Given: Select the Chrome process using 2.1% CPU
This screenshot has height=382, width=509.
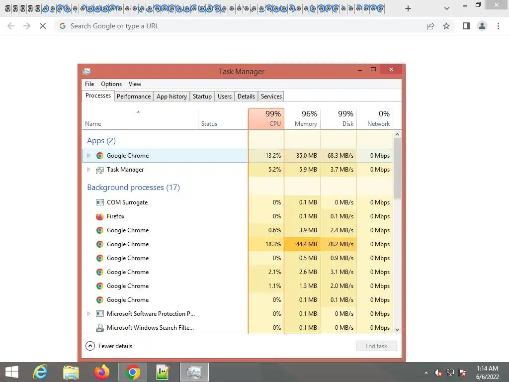Looking at the screenshot, I should tap(238, 272).
